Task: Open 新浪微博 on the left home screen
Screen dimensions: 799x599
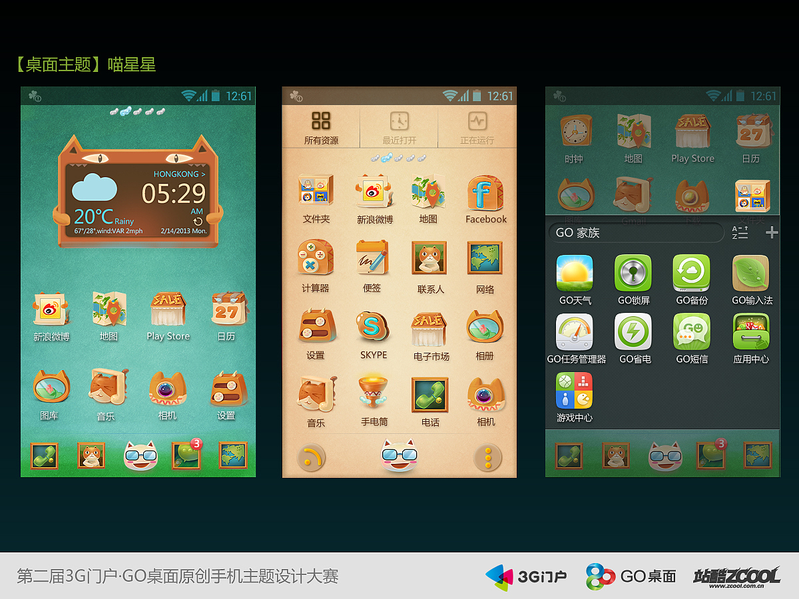Action: tap(51, 309)
